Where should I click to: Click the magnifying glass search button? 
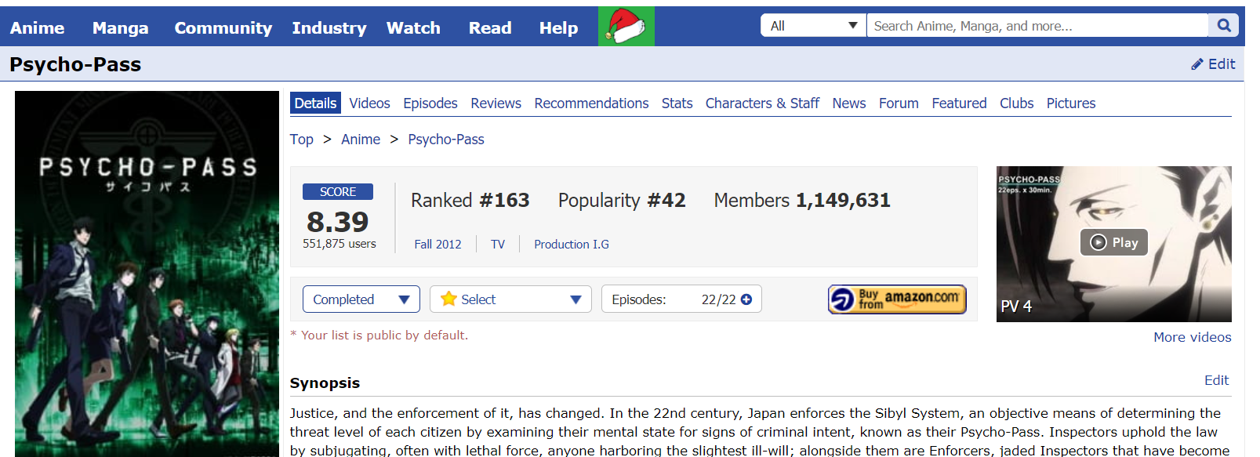(1224, 26)
